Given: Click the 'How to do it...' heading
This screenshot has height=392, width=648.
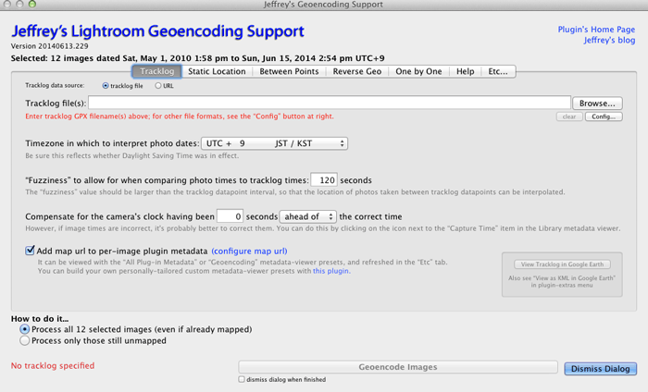Looking at the screenshot, I should [x=40, y=319].
